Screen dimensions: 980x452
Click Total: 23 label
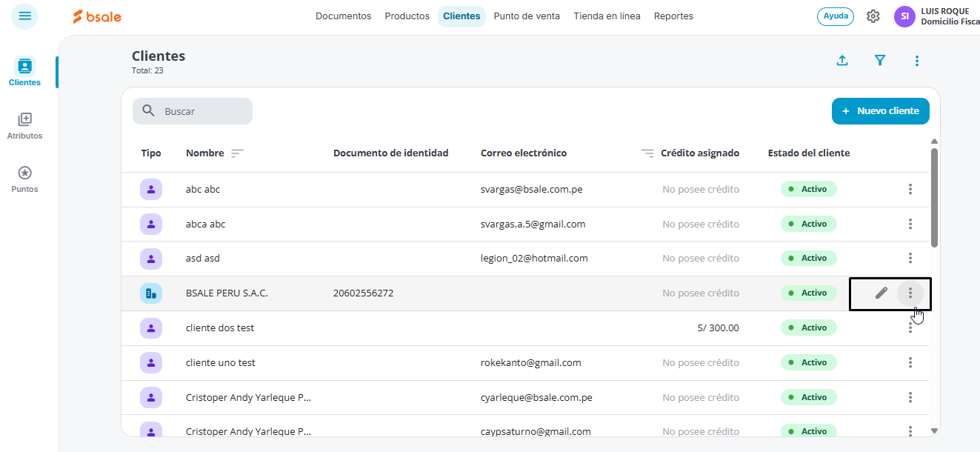(147, 70)
